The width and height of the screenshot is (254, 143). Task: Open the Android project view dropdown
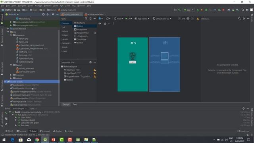(12, 14)
